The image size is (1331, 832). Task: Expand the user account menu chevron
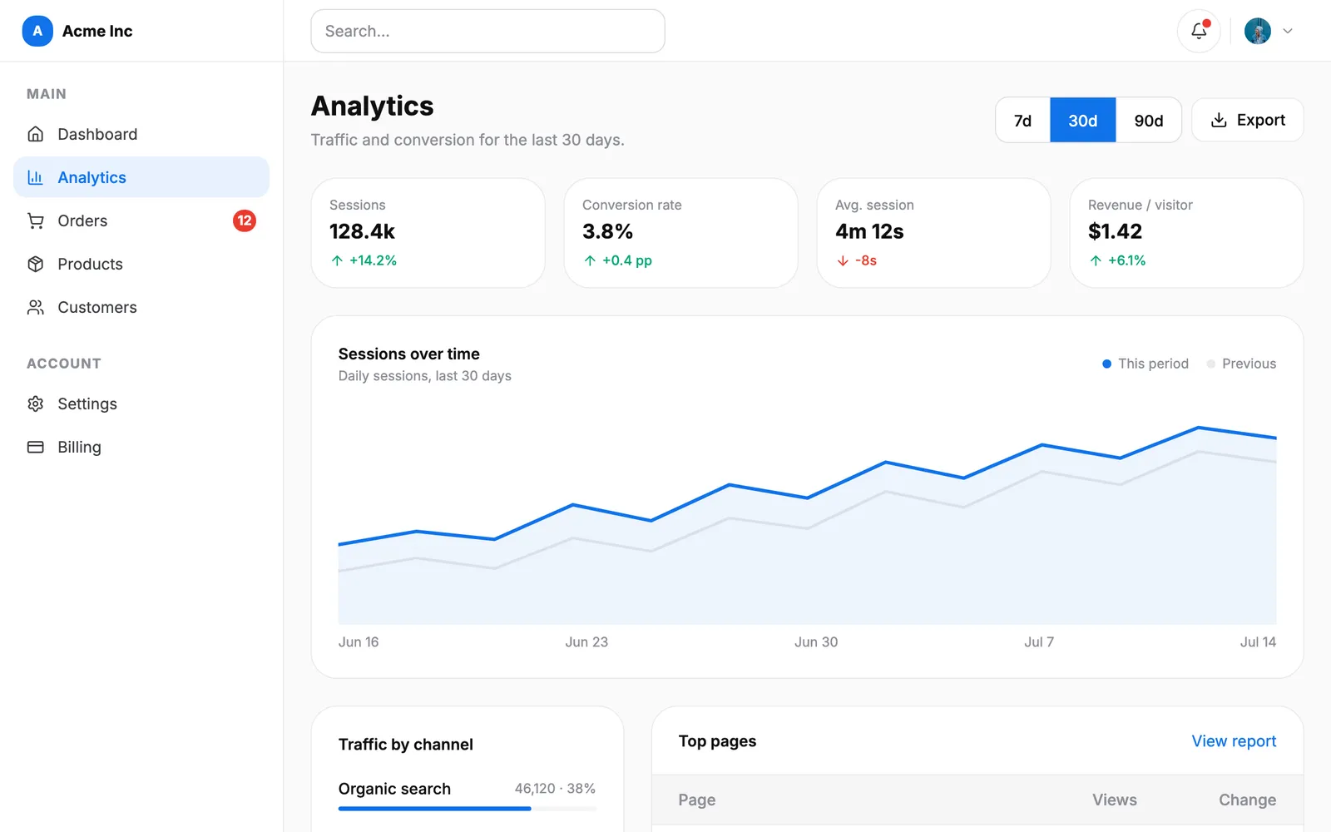click(x=1288, y=31)
